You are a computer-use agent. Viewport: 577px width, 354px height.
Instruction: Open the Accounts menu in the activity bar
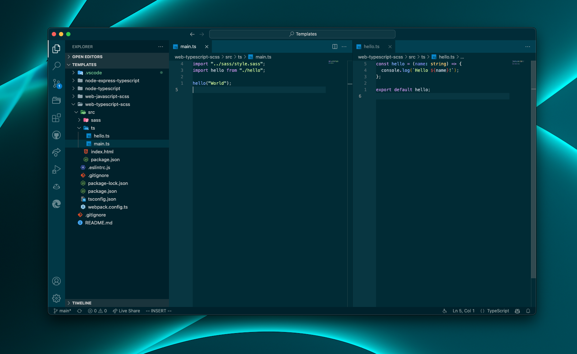(56, 281)
